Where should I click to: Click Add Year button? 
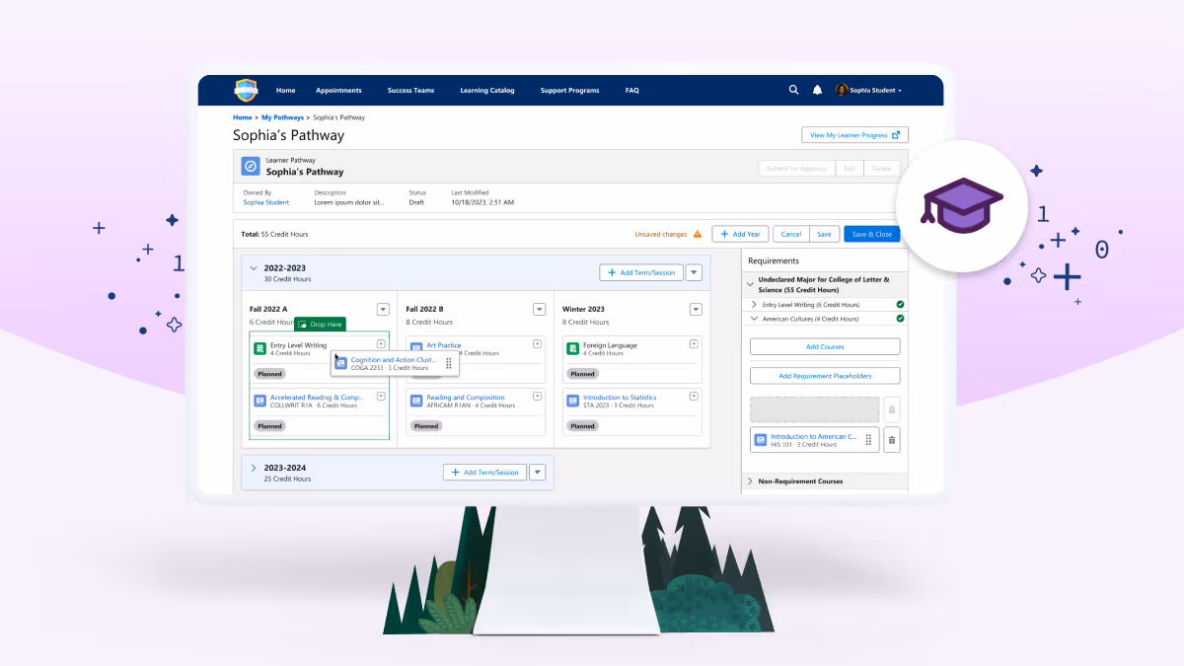[740, 234]
